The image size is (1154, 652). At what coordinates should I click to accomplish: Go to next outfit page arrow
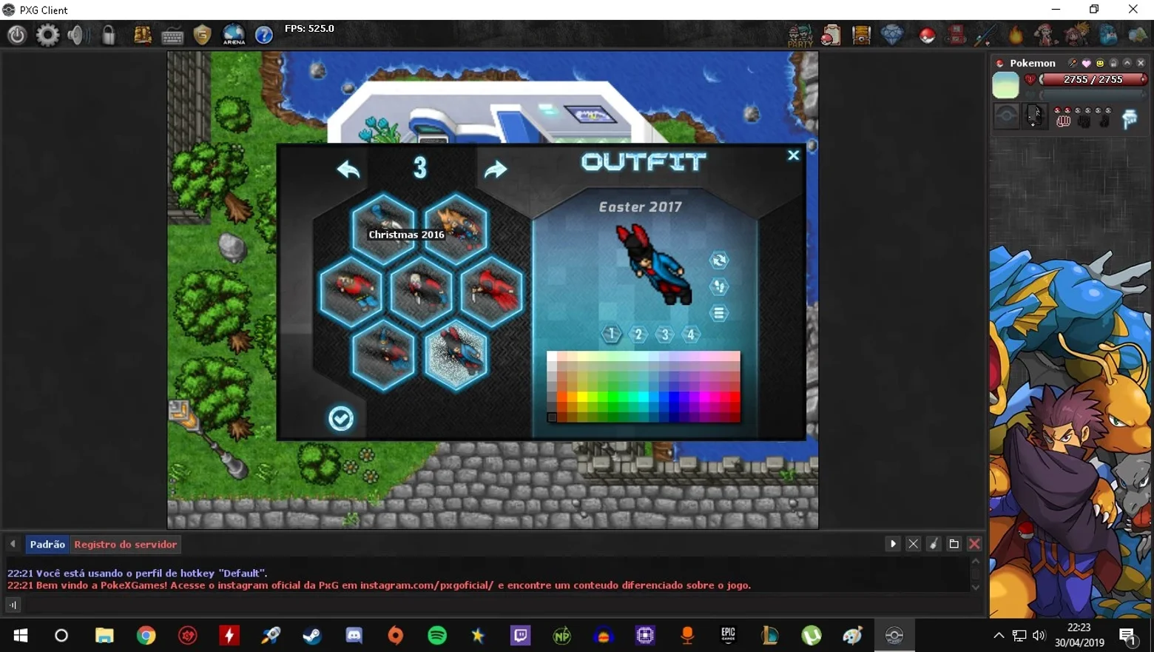[x=495, y=169]
